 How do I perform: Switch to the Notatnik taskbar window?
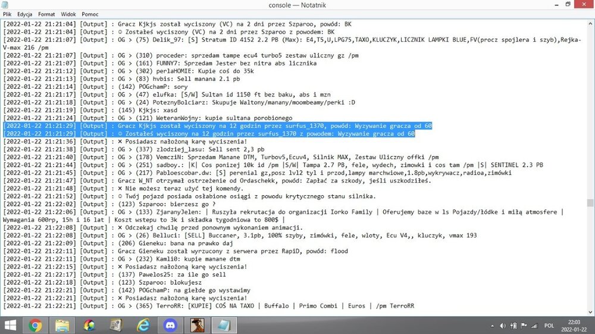pos(224,325)
